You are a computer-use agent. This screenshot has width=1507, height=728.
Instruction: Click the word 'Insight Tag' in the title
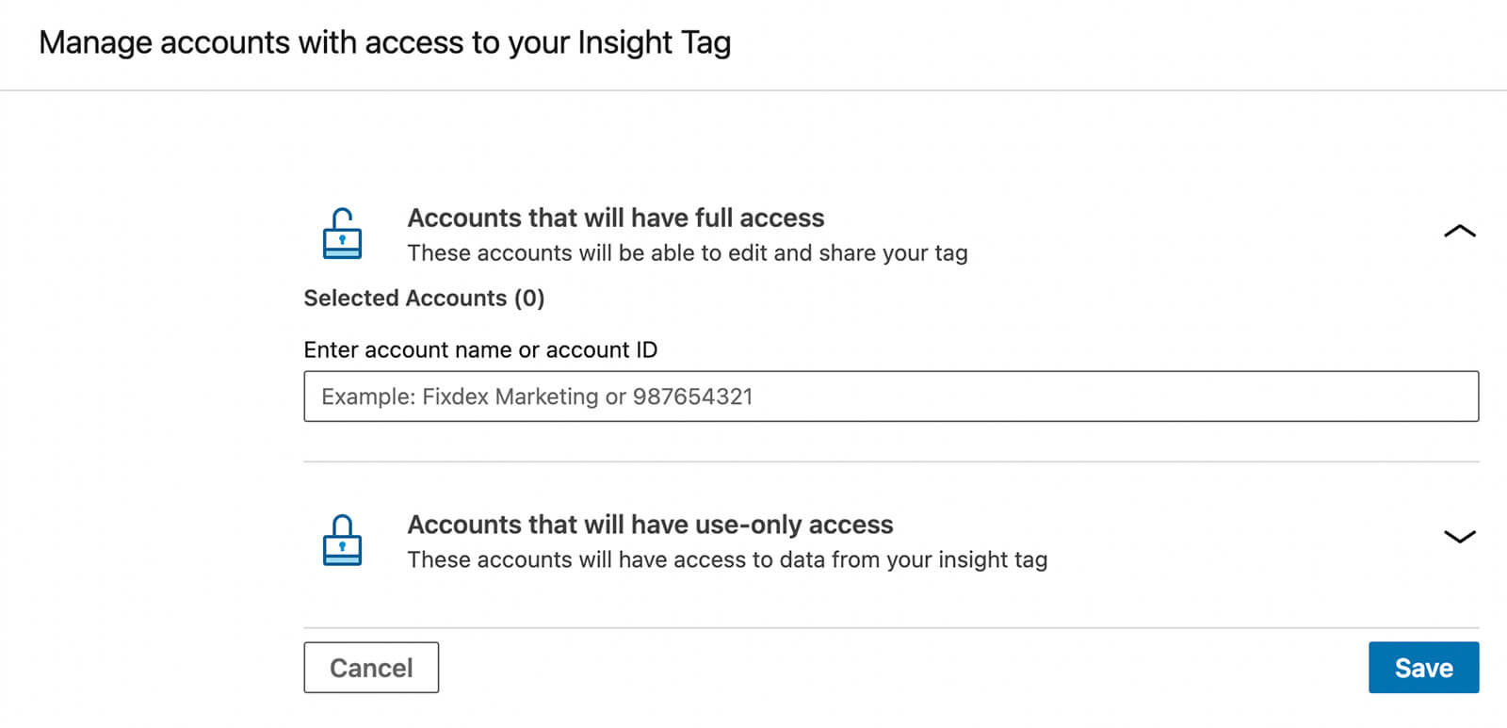[654, 42]
